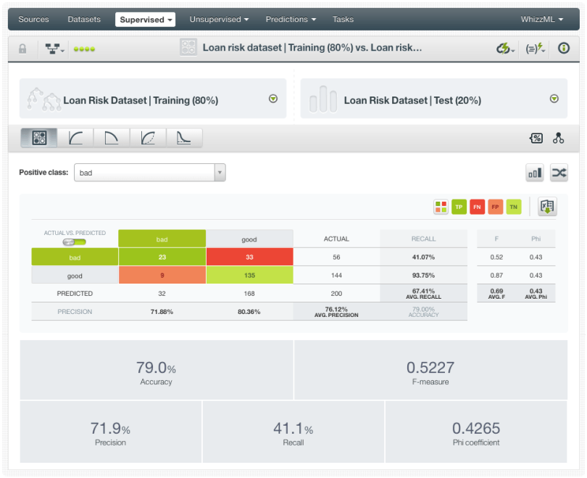
Task: Open the Positive class dropdown
Action: coord(150,173)
